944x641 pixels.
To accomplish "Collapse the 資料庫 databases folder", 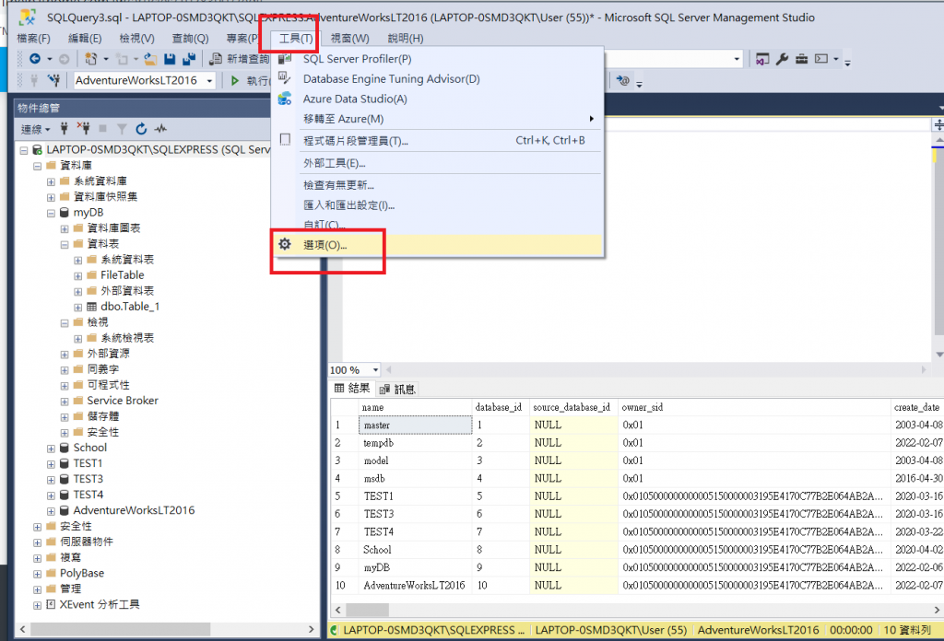I will click(x=37, y=166).
